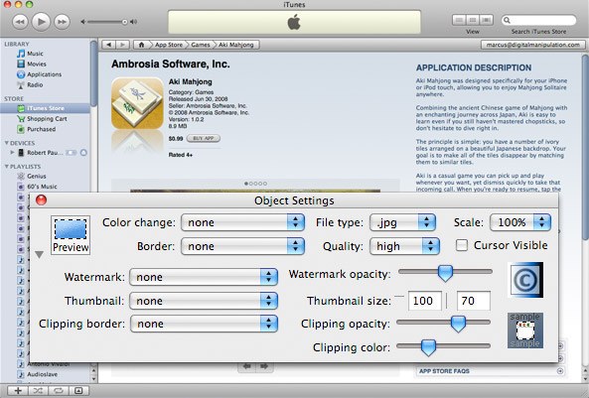
Task: Click the Aki Mahjong app icon
Action: tap(137, 103)
